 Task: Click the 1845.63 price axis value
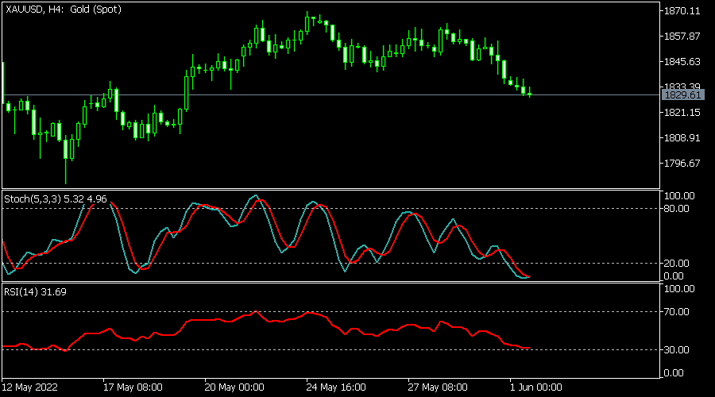(x=682, y=61)
